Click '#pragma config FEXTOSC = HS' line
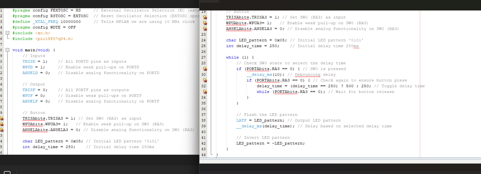Image resolution: width=481 pixels, height=174 pixels. (46, 10)
